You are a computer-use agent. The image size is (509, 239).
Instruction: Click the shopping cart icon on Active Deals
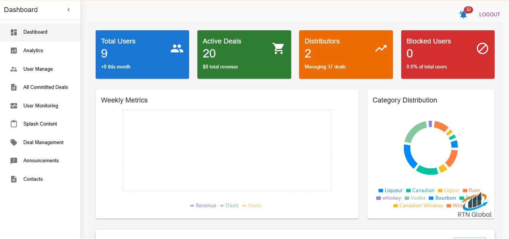[x=278, y=48]
